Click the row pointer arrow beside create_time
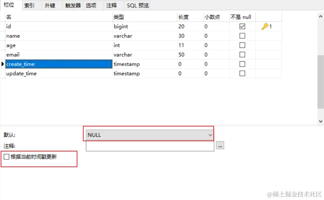This screenshot has width=324, height=200. click(x=3, y=64)
